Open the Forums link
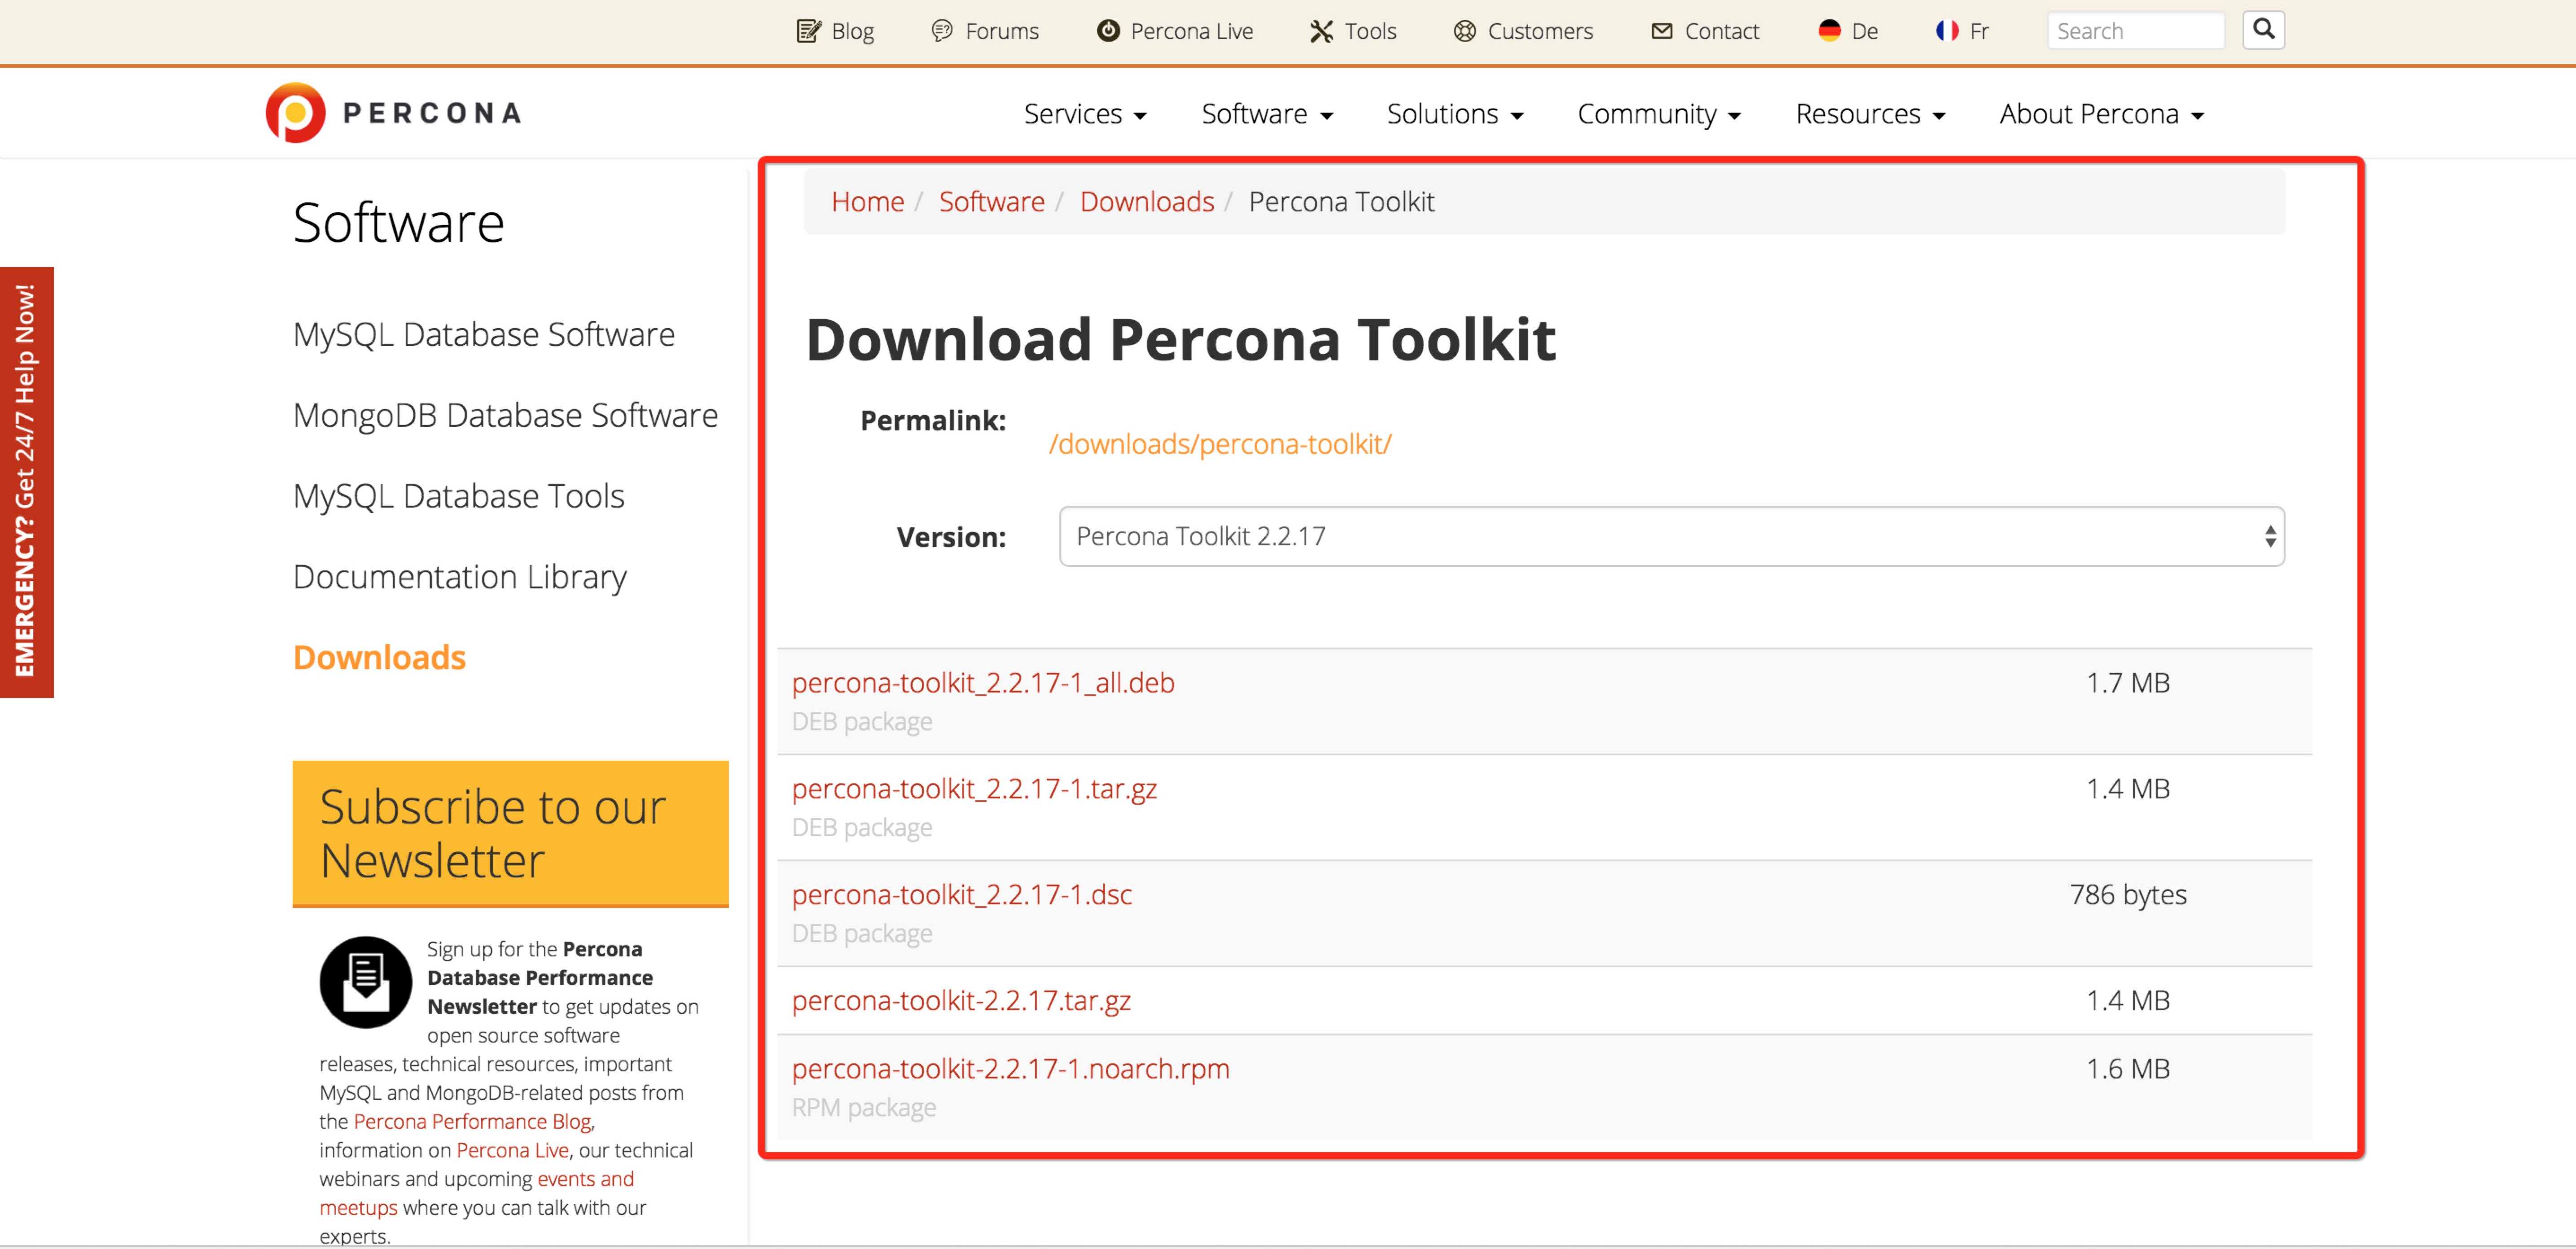The image size is (2576, 1249). (1002, 31)
